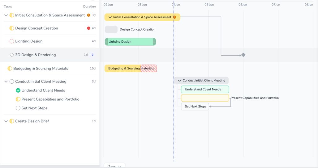The height and width of the screenshot is (168, 318).
Task: Click the Set Next Steps bar in the Gantt chart
Action: [195, 107]
